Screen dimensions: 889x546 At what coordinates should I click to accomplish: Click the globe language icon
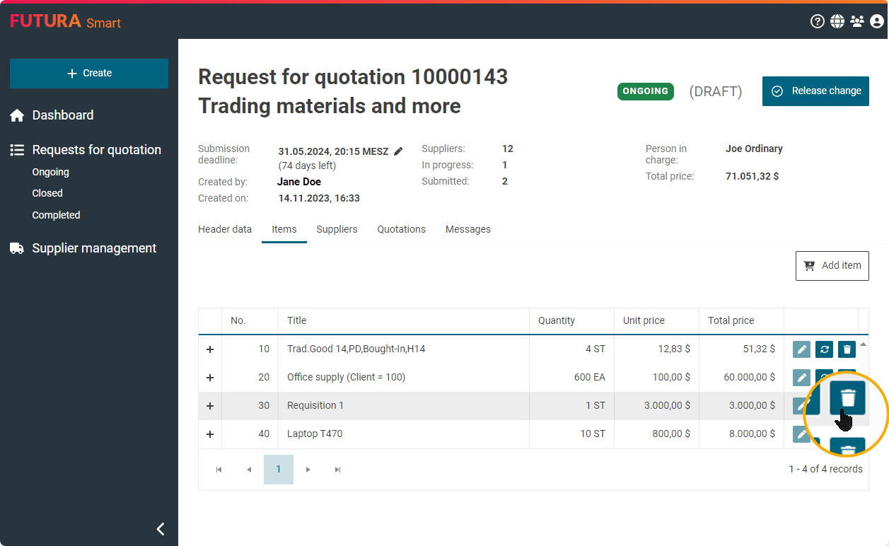click(837, 21)
